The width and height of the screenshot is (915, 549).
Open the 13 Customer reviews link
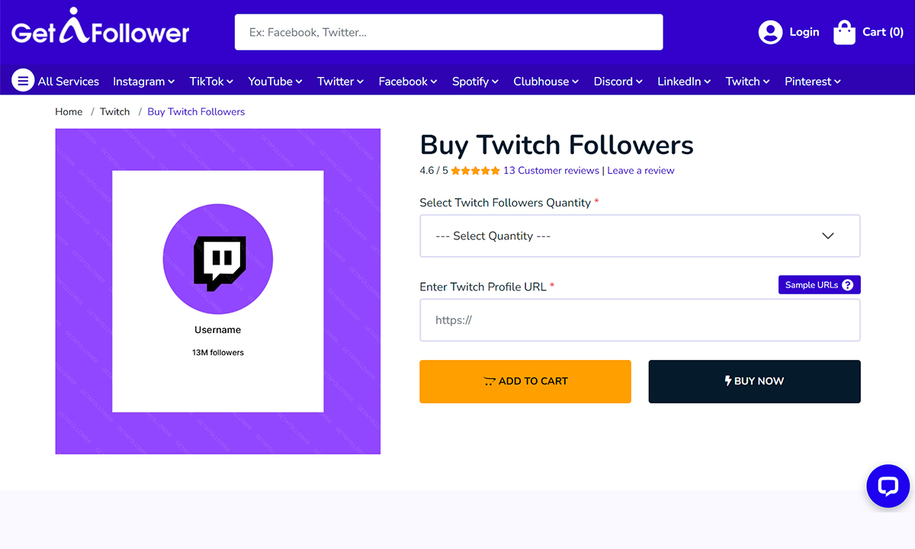(x=551, y=171)
